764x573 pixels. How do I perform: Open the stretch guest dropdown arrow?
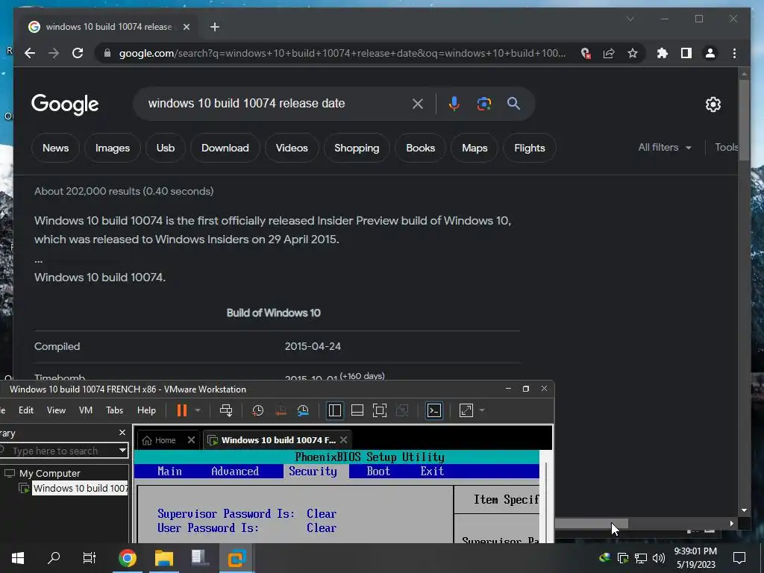tap(482, 410)
